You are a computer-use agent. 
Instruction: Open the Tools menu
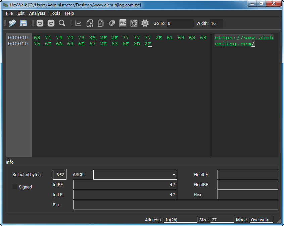click(55, 13)
